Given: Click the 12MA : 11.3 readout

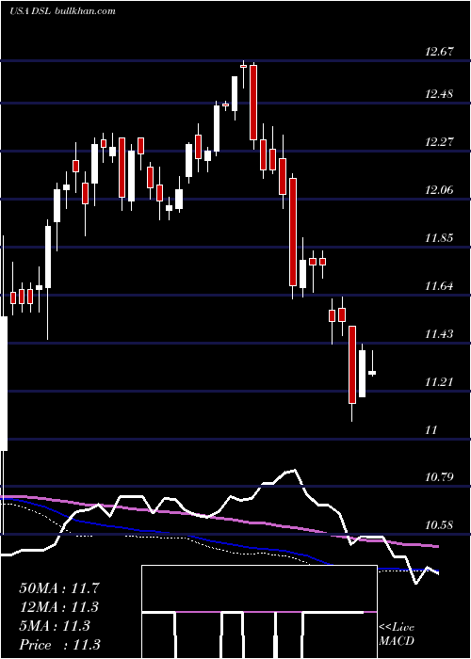Looking at the screenshot, I should pos(58,607).
